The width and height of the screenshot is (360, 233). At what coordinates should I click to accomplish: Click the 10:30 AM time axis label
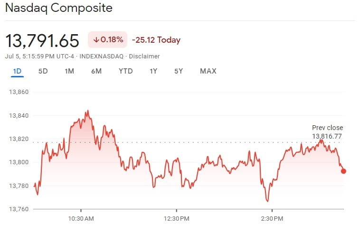tap(81, 218)
